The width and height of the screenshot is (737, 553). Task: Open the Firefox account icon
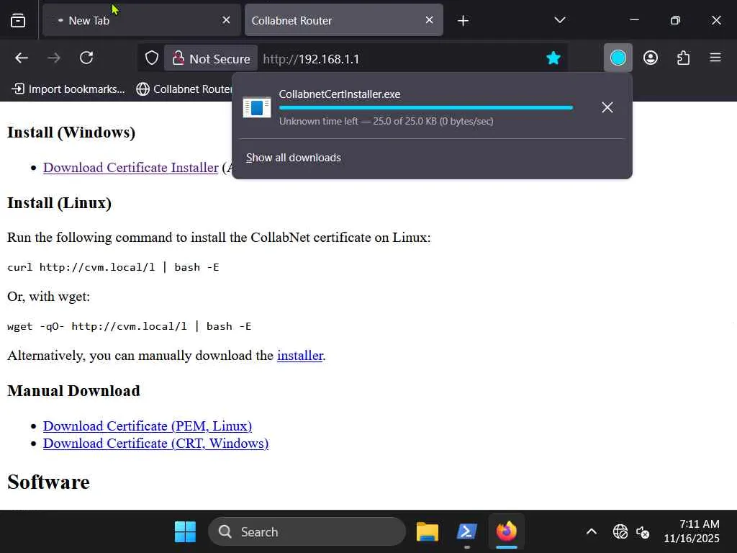point(651,58)
